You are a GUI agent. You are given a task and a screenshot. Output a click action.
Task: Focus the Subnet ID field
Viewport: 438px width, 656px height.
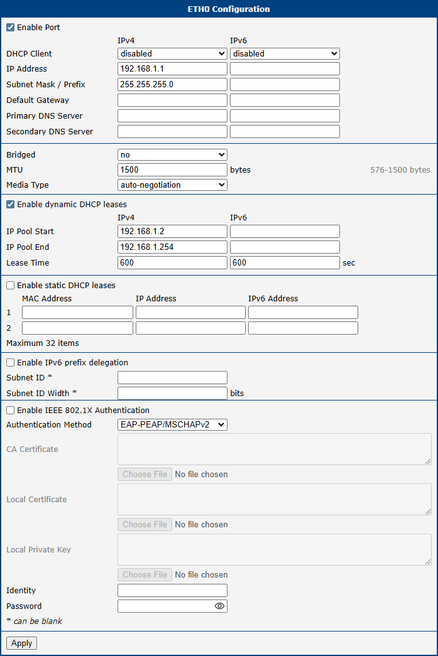[x=173, y=378]
